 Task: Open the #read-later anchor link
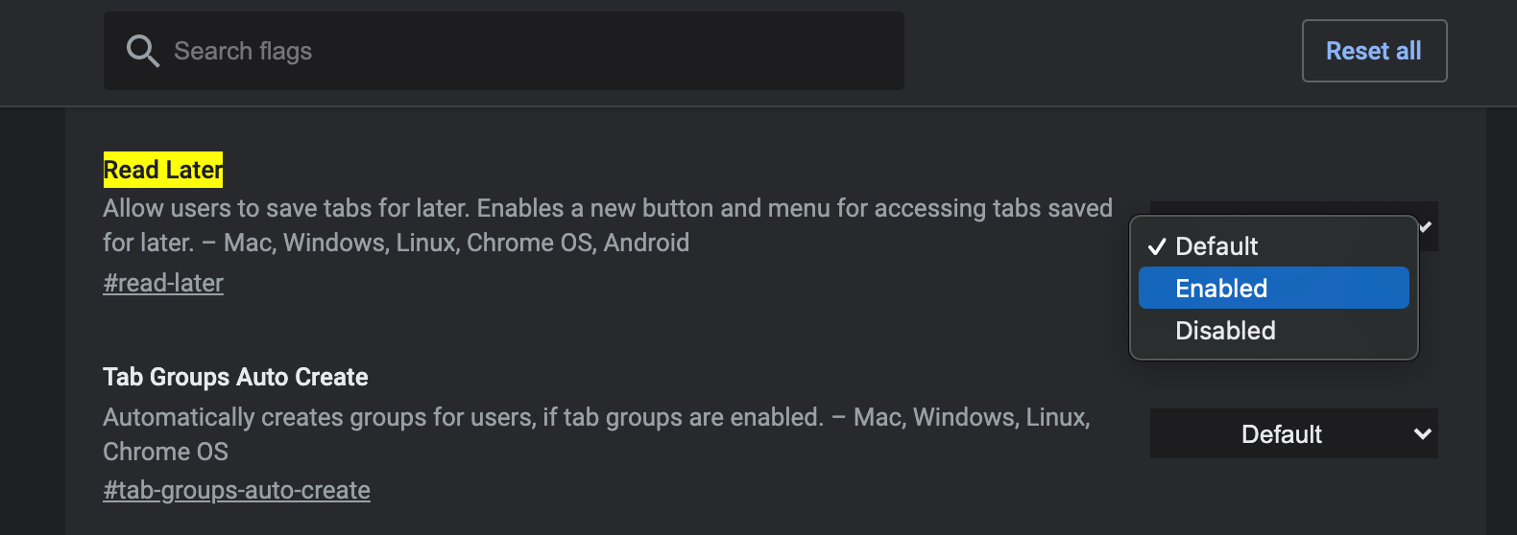click(163, 283)
